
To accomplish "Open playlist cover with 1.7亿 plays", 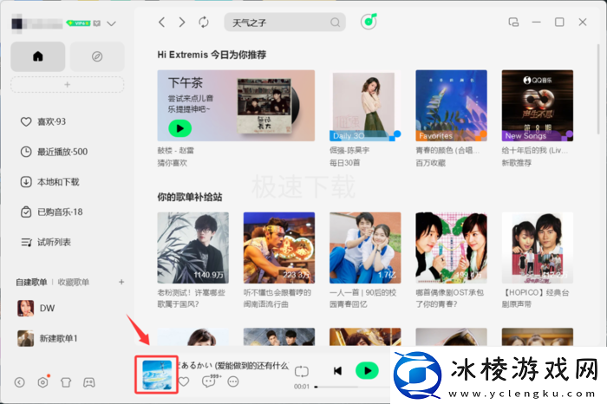I will pyautogui.click(x=365, y=248).
